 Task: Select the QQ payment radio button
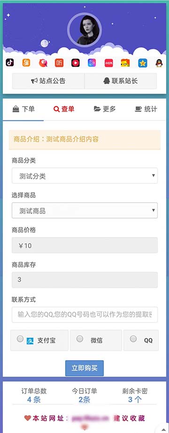click(x=133, y=339)
